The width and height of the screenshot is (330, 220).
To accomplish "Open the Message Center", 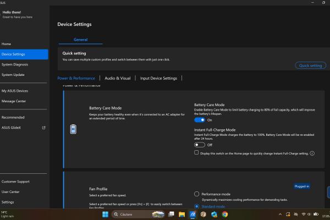I will pyautogui.click(x=14, y=101).
